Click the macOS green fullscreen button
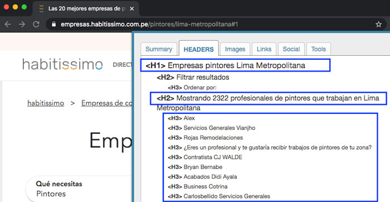This screenshot has height=202, width=390. [x=24, y=7]
